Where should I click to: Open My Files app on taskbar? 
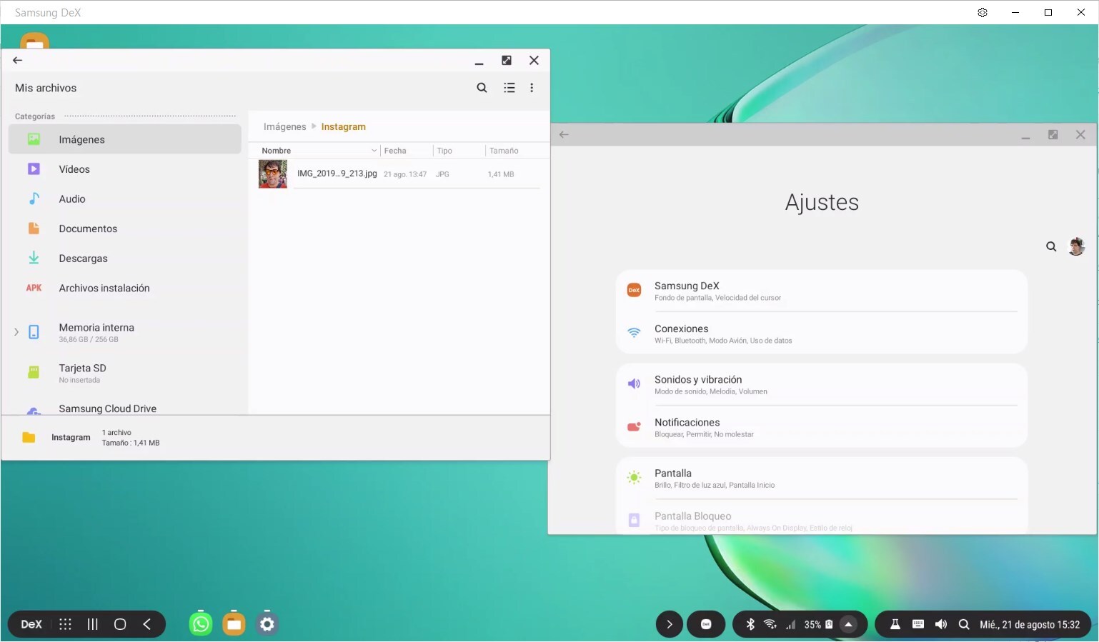click(x=234, y=624)
